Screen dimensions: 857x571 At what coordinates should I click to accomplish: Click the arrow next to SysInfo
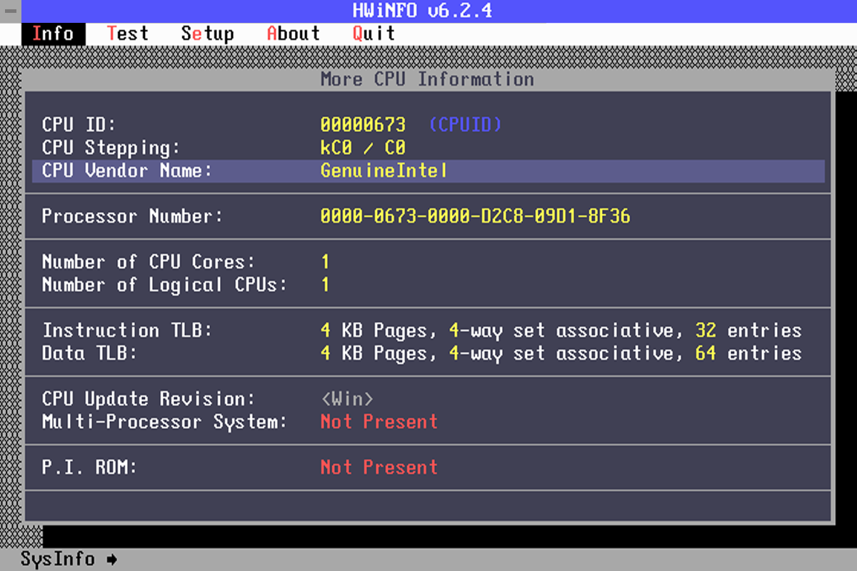111,559
